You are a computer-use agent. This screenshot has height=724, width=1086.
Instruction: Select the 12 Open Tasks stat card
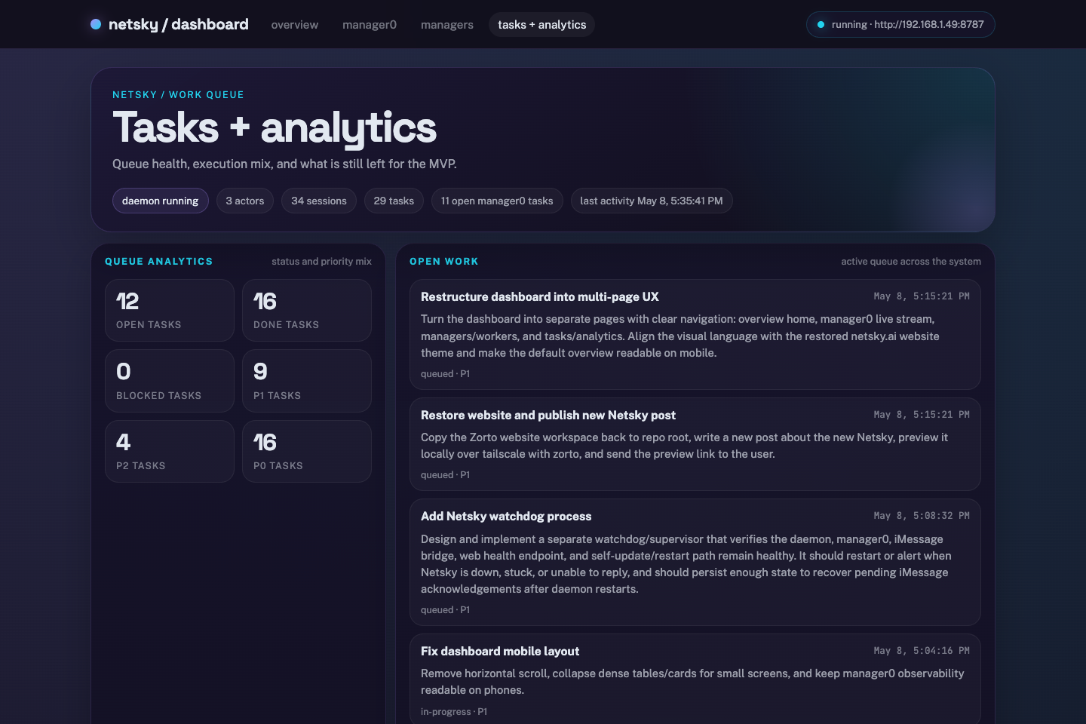(x=170, y=311)
